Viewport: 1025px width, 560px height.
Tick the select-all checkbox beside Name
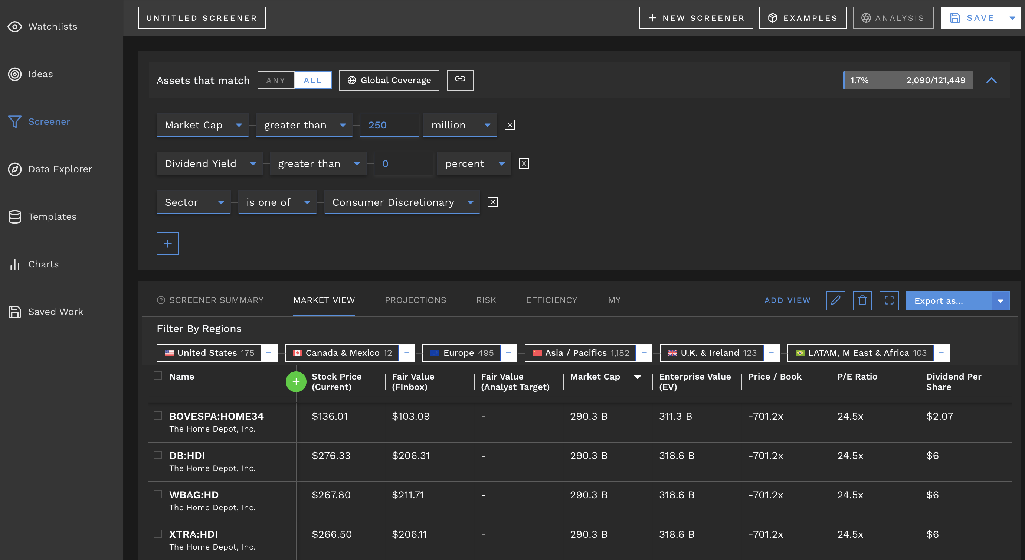[158, 375]
